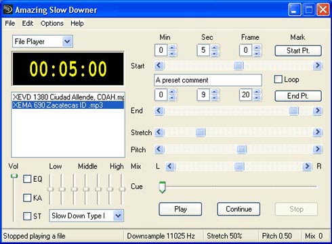This screenshot has width=332, height=244.
Task: Increment Start Frame spinner up
Action: 257,47
